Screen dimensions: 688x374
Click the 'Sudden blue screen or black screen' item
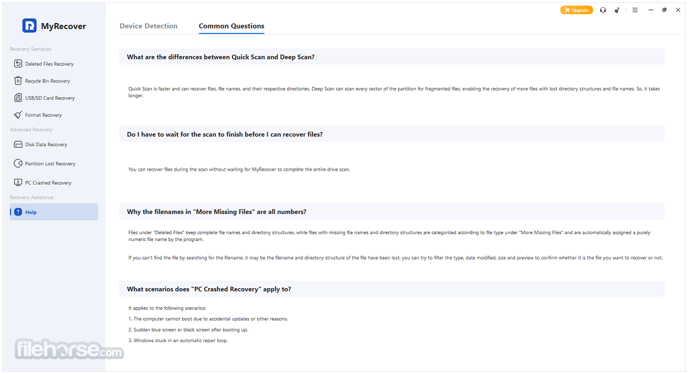click(x=188, y=330)
